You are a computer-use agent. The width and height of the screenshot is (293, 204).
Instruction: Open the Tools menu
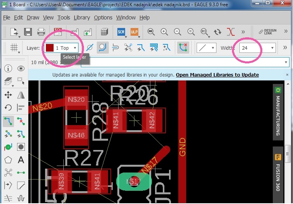coord(63,17)
